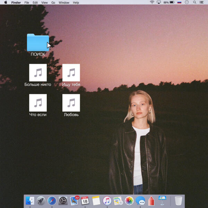The width and height of the screenshot is (208, 208).
Task: Select the Что если audio file
Action: 38,103
